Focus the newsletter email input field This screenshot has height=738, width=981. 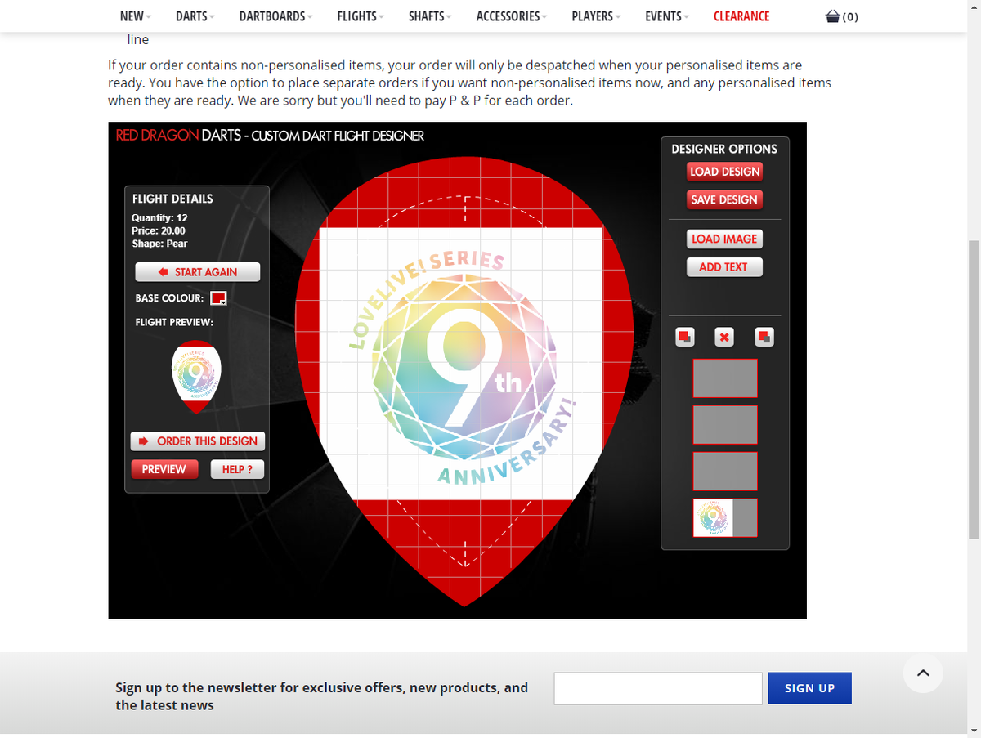[x=658, y=688]
